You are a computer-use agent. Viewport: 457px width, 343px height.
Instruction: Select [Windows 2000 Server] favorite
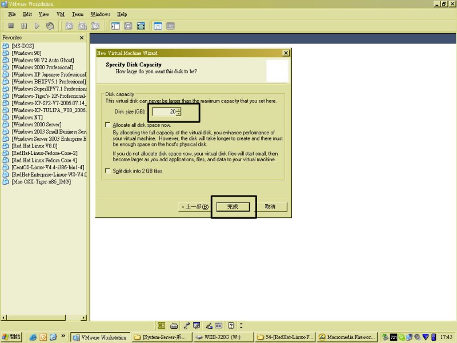click(37, 124)
